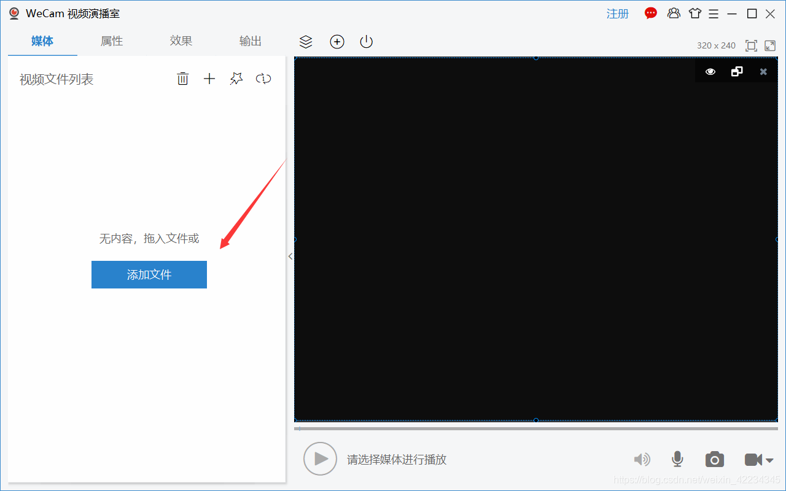Viewport: 786px width, 491px height.
Task: Collapse the left panel with the arrow handle
Action: 290,257
